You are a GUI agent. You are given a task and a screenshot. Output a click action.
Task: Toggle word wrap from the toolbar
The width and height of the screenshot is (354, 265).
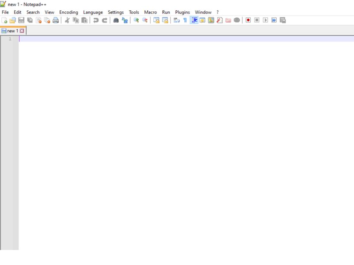(x=176, y=20)
